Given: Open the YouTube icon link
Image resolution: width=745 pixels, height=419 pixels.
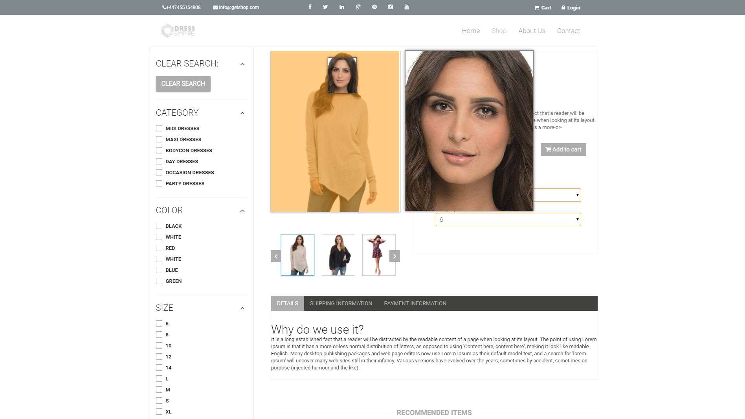Looking at the screenshot, I should coord(407,7).
